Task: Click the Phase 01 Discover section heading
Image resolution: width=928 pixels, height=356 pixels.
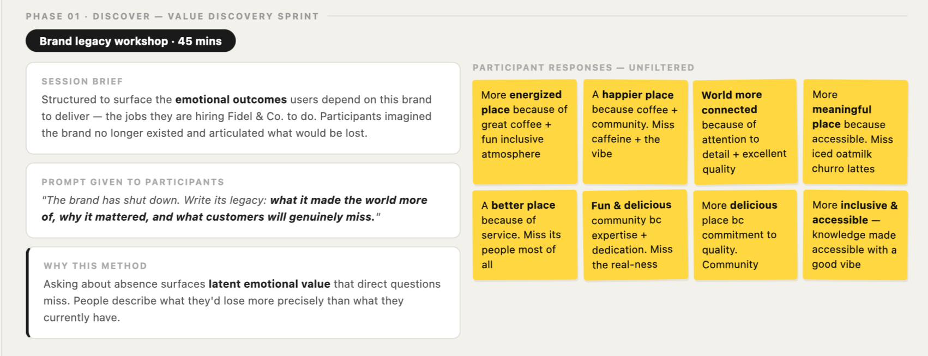Action: click(172, 16)
